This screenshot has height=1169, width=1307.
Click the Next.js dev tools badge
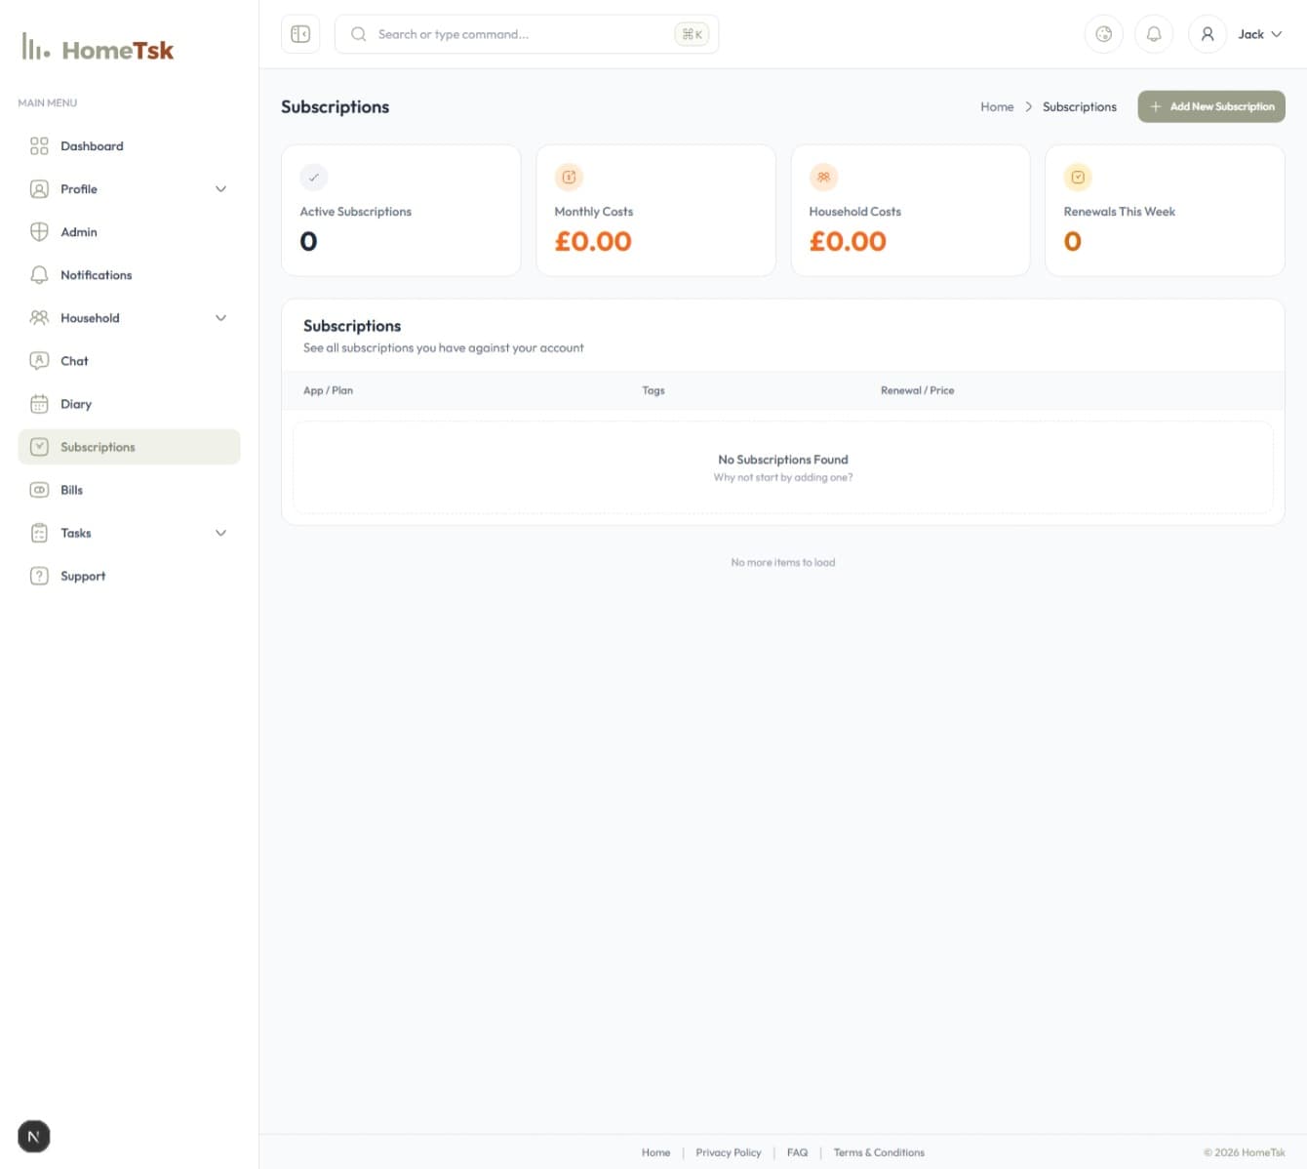pos(34,1136)
